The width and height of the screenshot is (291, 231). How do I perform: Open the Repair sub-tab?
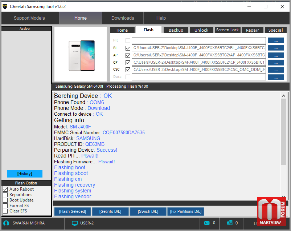(253, 30)
